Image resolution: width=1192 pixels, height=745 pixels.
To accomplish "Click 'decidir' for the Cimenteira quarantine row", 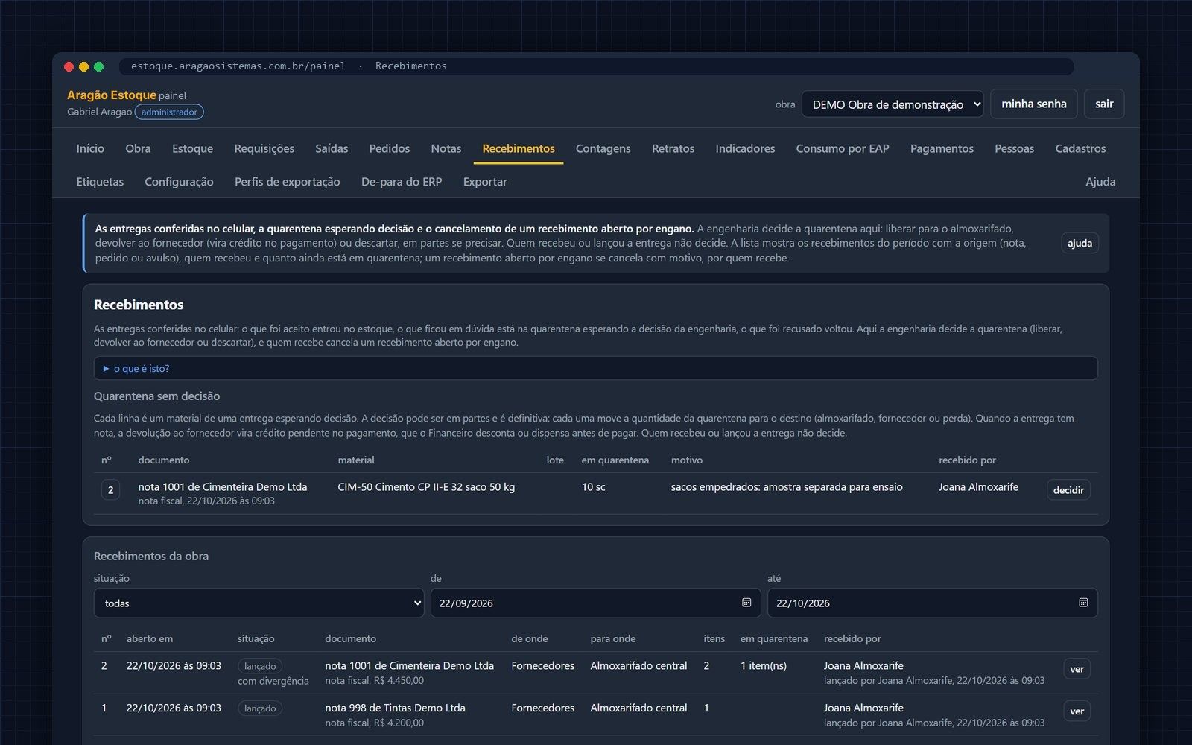I will tap(1068, 489).
